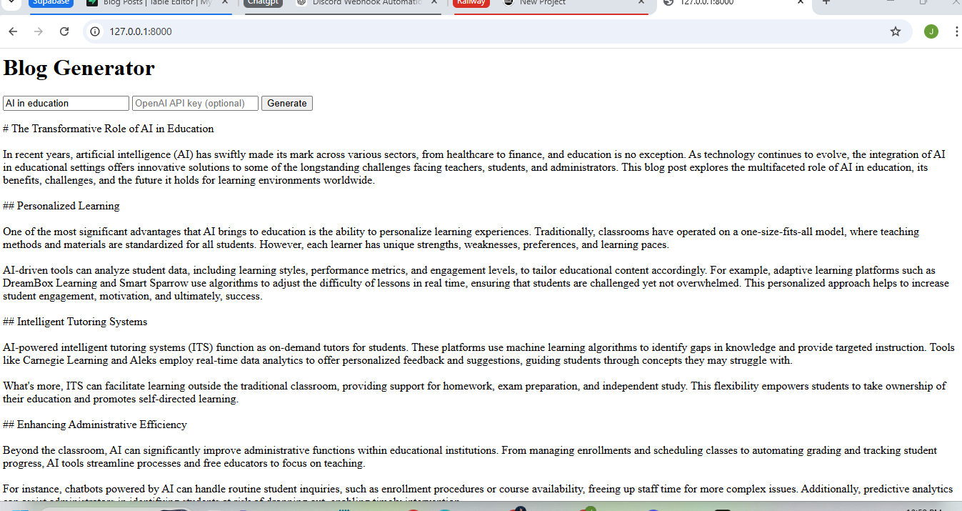The width and height of the screenshot is (962, 511).
Task: Open the green J profile avatar
Action: 931,31
